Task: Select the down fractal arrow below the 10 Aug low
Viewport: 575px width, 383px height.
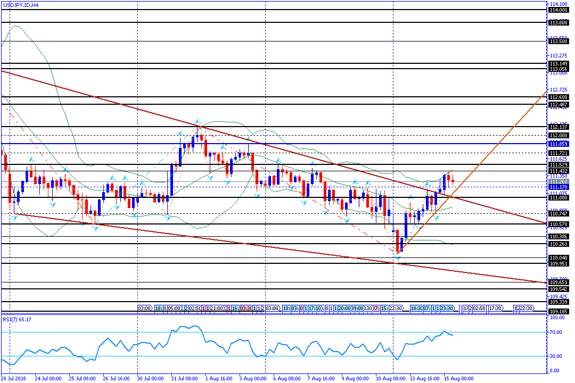Action: click(x=397, y=259)
